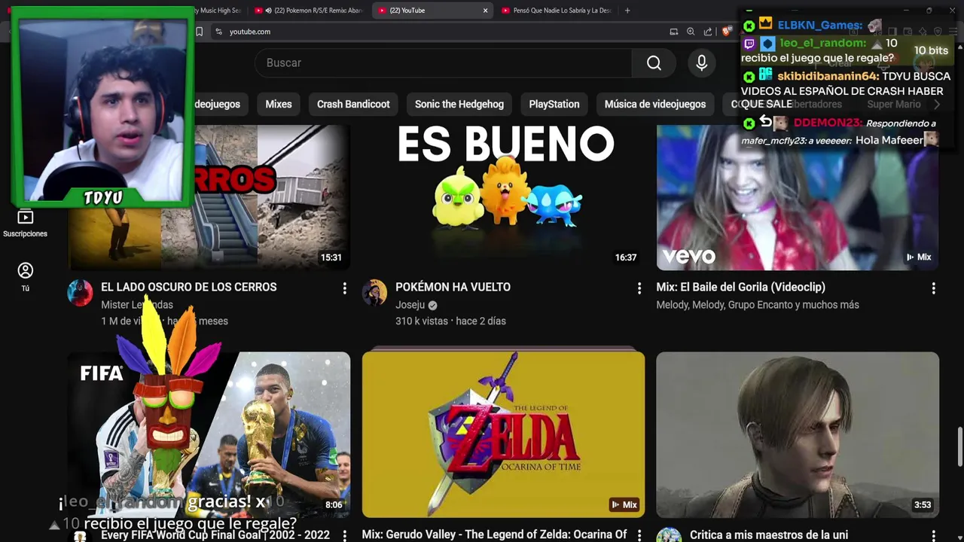Play the 3:53 Resident Evil thumbnail

[x=798, y=434]
